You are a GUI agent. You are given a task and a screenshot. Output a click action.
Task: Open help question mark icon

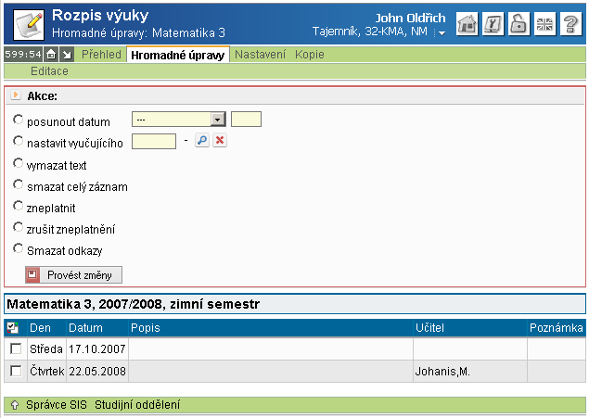[x=571, y=24]
